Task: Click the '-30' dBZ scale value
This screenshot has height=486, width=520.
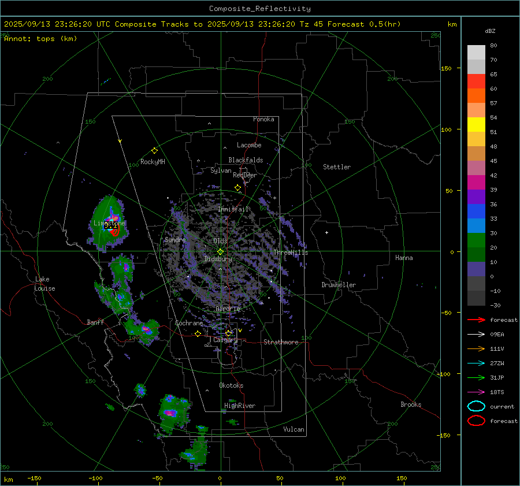Action: 496,306
